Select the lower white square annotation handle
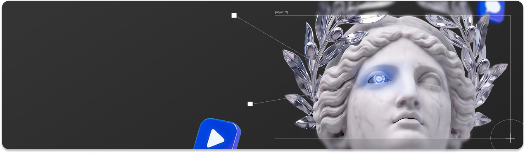 tap(250, 104)
